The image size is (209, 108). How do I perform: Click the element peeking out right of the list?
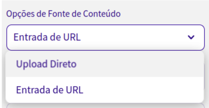(205, 77)
